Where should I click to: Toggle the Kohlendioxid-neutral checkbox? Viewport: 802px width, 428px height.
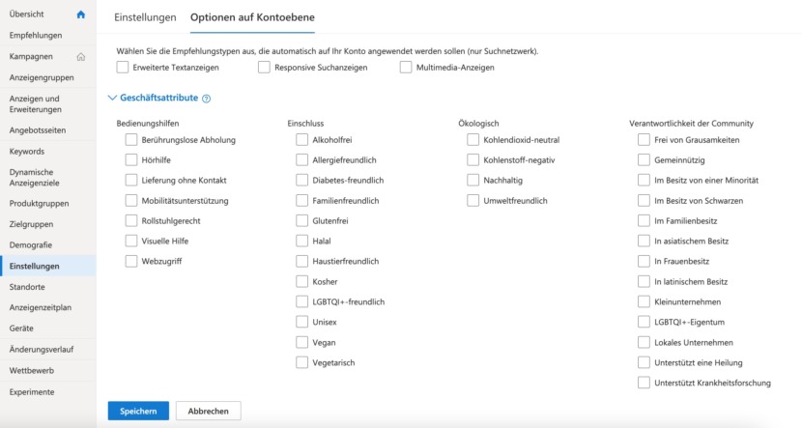(x=473, y=139)
